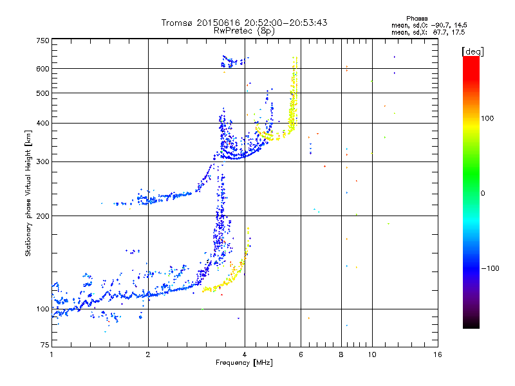The height and width of the screenshot is (386, 515).
Task: Click the 2 tick label on frequency axis
Action: pyautogui.click(x=148, y=354)
